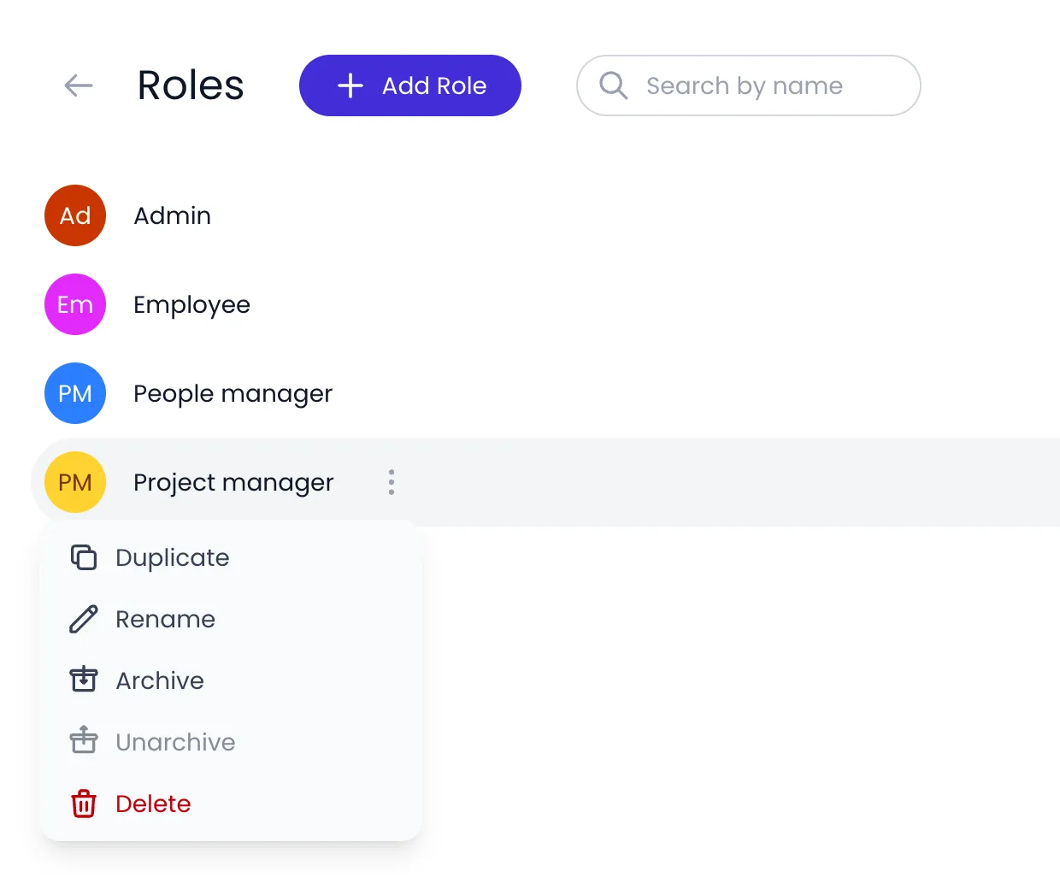Toggle the three-dot menu for Project manager
The image size is (1060, 889).
click(x=392, y=482)
